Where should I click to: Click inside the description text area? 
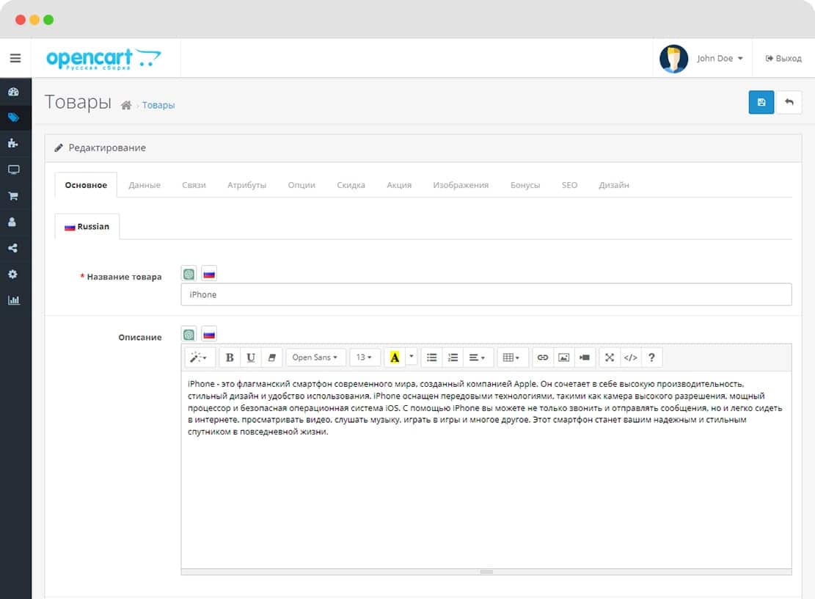point(486,469)
